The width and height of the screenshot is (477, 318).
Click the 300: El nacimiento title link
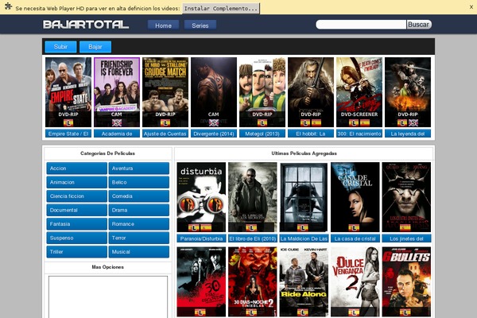point(359,134)
